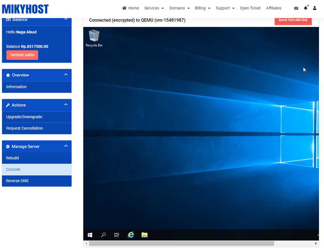Screen dimensions: 324x248
Task: Select Information in the Overview panel
Action: click(x=37, y=87)
